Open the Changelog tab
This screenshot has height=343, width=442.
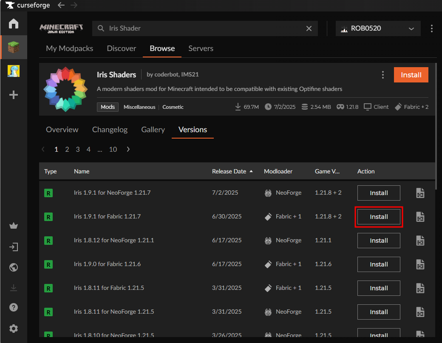110,130
